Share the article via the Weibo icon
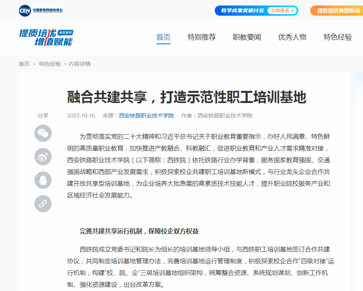This screenshot has height=291, width=363. point(43,157)
